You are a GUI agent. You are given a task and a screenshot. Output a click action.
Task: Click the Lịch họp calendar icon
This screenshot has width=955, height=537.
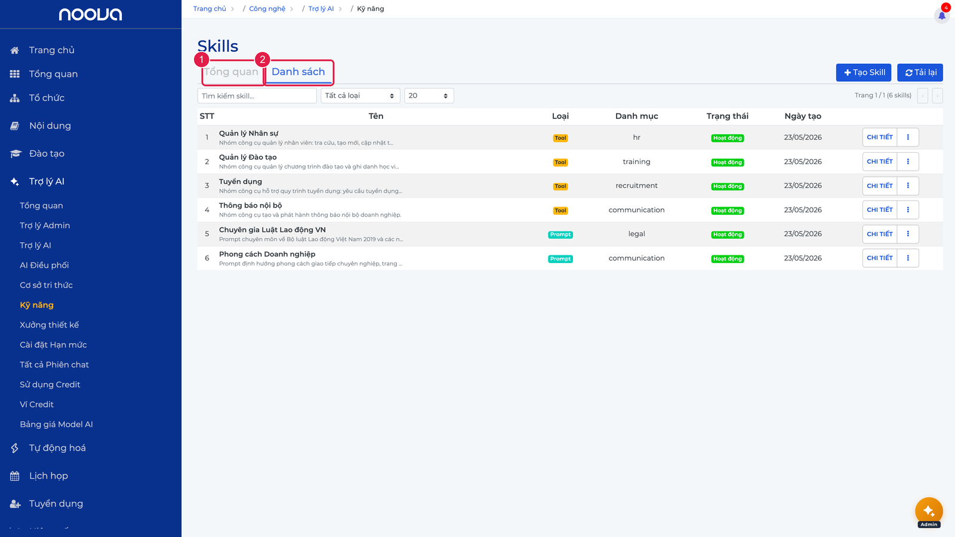pos(15,476)
